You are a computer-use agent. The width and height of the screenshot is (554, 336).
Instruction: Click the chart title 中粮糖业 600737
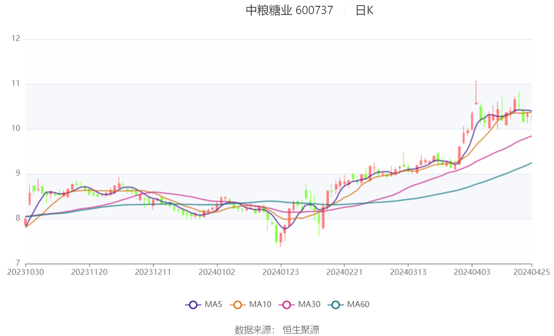[x=289, y=10]
